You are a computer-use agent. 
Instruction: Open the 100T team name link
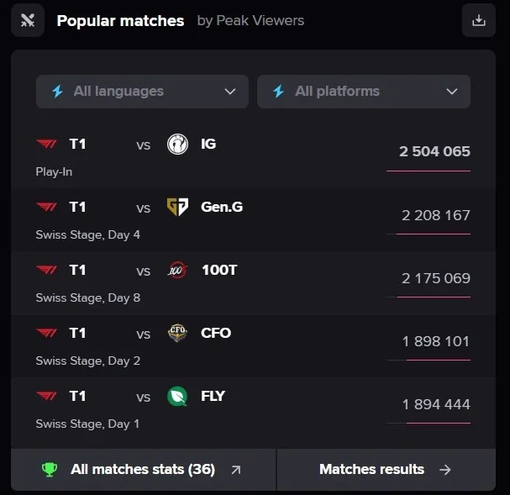point(218,270)
